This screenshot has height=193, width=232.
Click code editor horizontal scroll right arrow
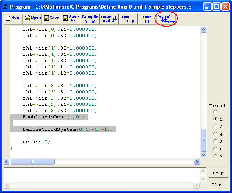[x=197, y=161]
